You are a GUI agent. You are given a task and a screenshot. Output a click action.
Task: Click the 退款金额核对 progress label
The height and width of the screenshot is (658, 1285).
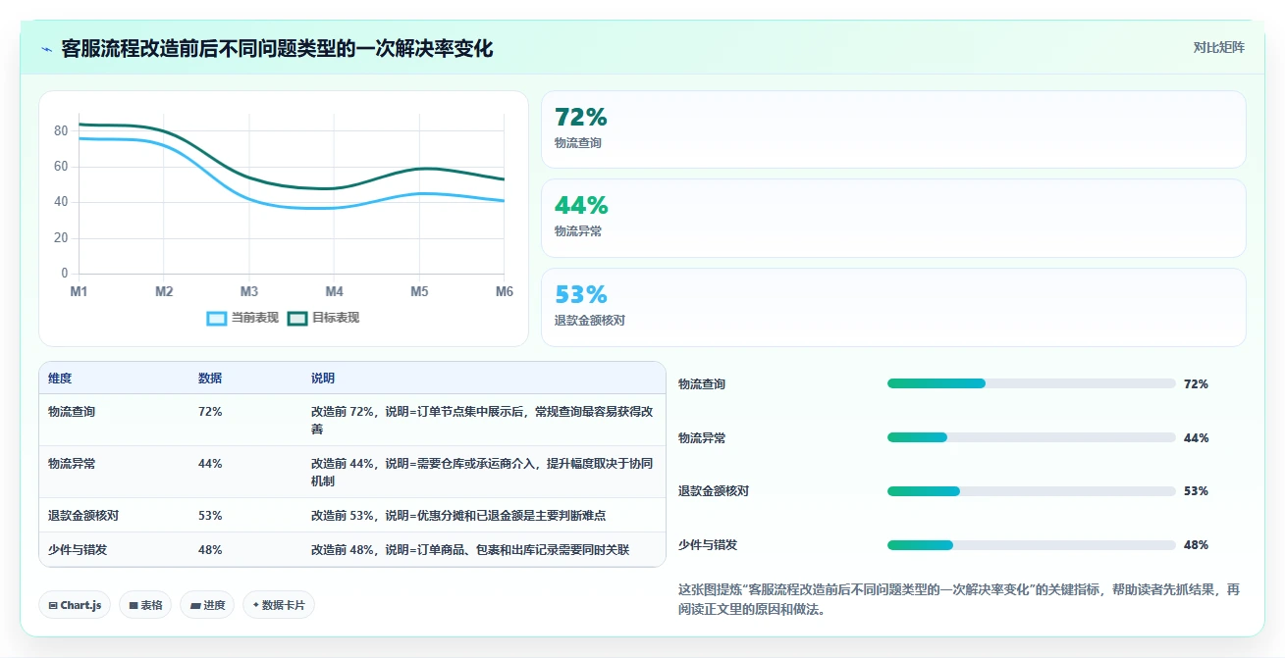click(x=714, y=490)
